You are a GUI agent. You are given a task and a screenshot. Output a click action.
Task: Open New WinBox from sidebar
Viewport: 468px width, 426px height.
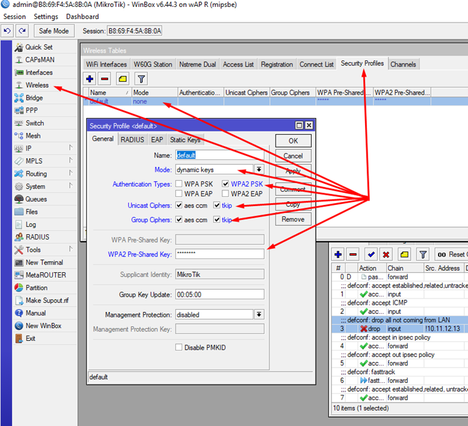(x=43, y=326)
